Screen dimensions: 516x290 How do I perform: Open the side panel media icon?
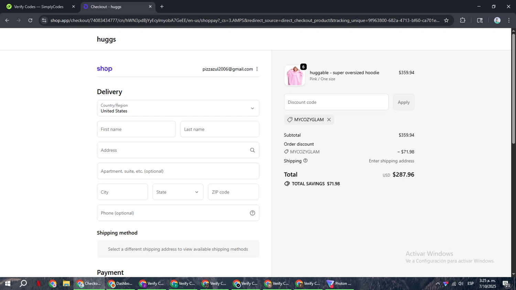coord(480,20)
